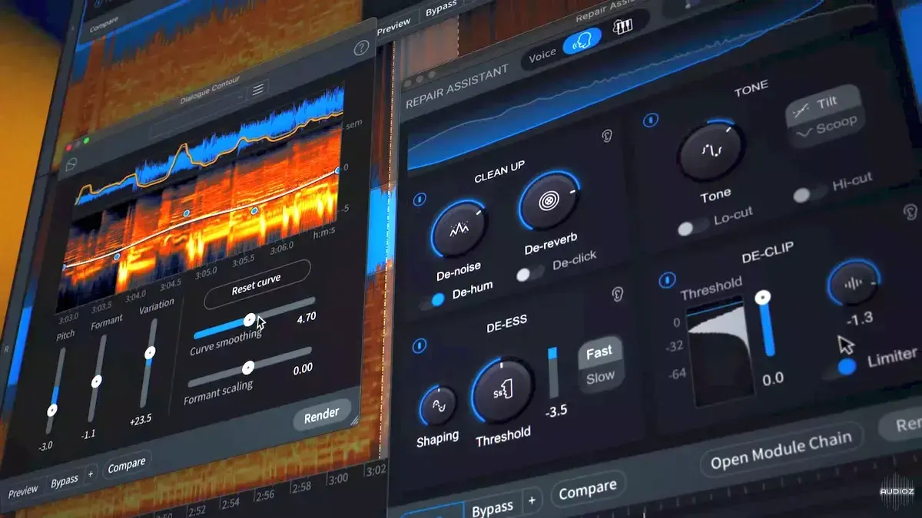The image size is (922, 518).
Task: Click the plus button beside Dialogue Contour Bypass
Action: pyautogui.click(x=91, y=473)
